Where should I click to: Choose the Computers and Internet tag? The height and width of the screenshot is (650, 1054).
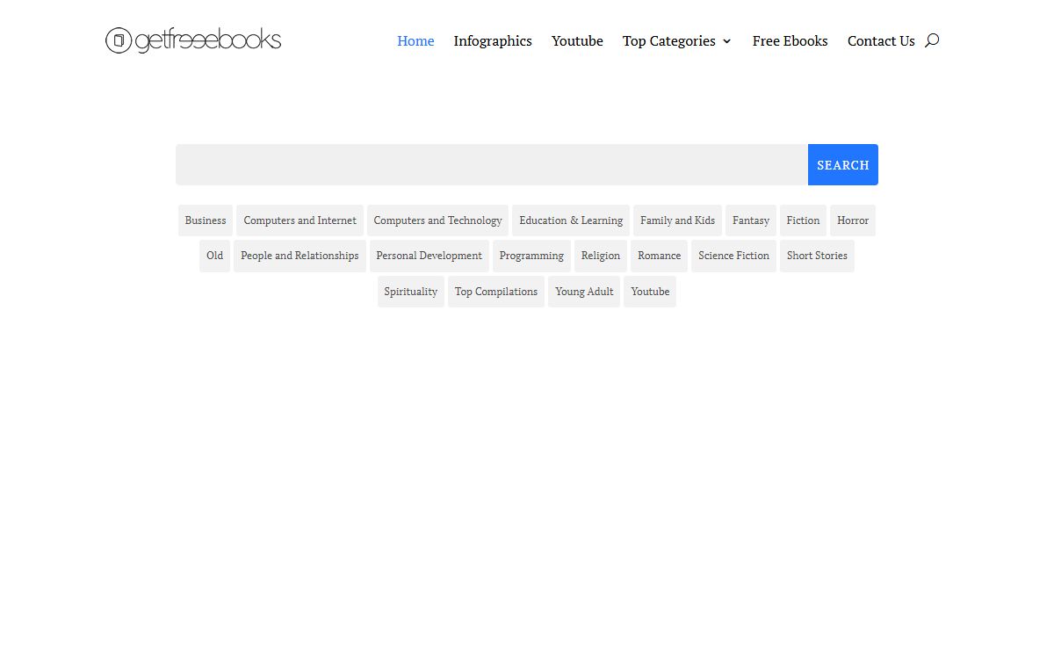point(300,220)
